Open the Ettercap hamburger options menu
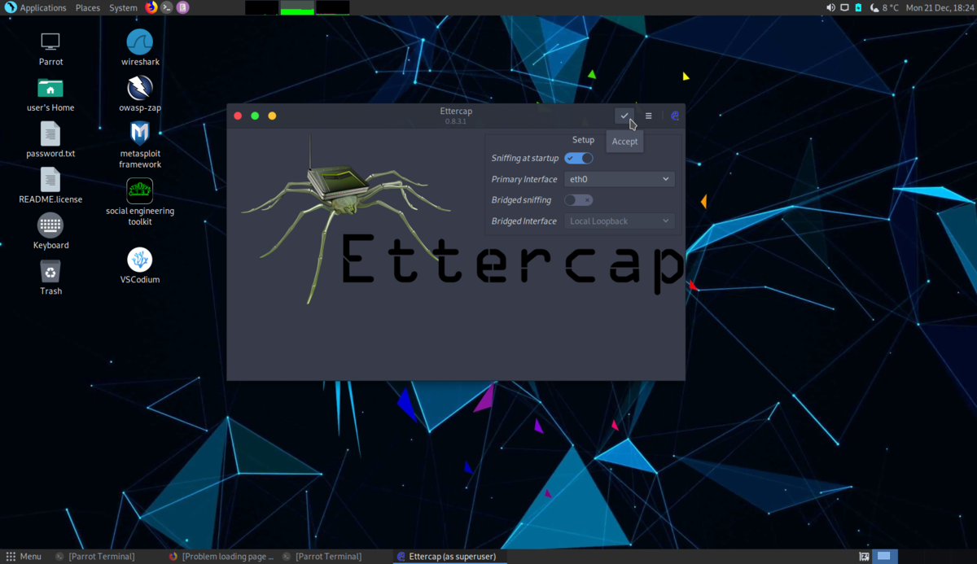The height and width of the screenshot is (564, 977). tap(649, 116)
